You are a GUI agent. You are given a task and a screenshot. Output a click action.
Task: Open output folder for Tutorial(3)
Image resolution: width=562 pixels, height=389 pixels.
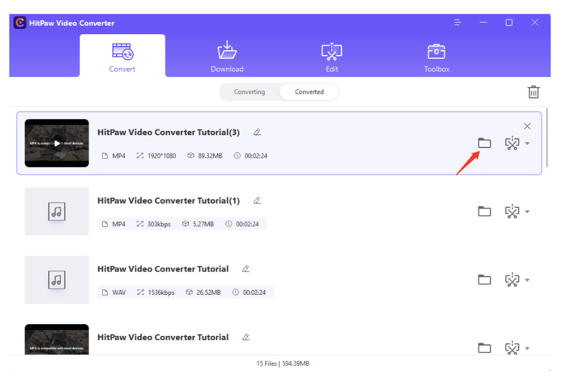pos(484,143)
